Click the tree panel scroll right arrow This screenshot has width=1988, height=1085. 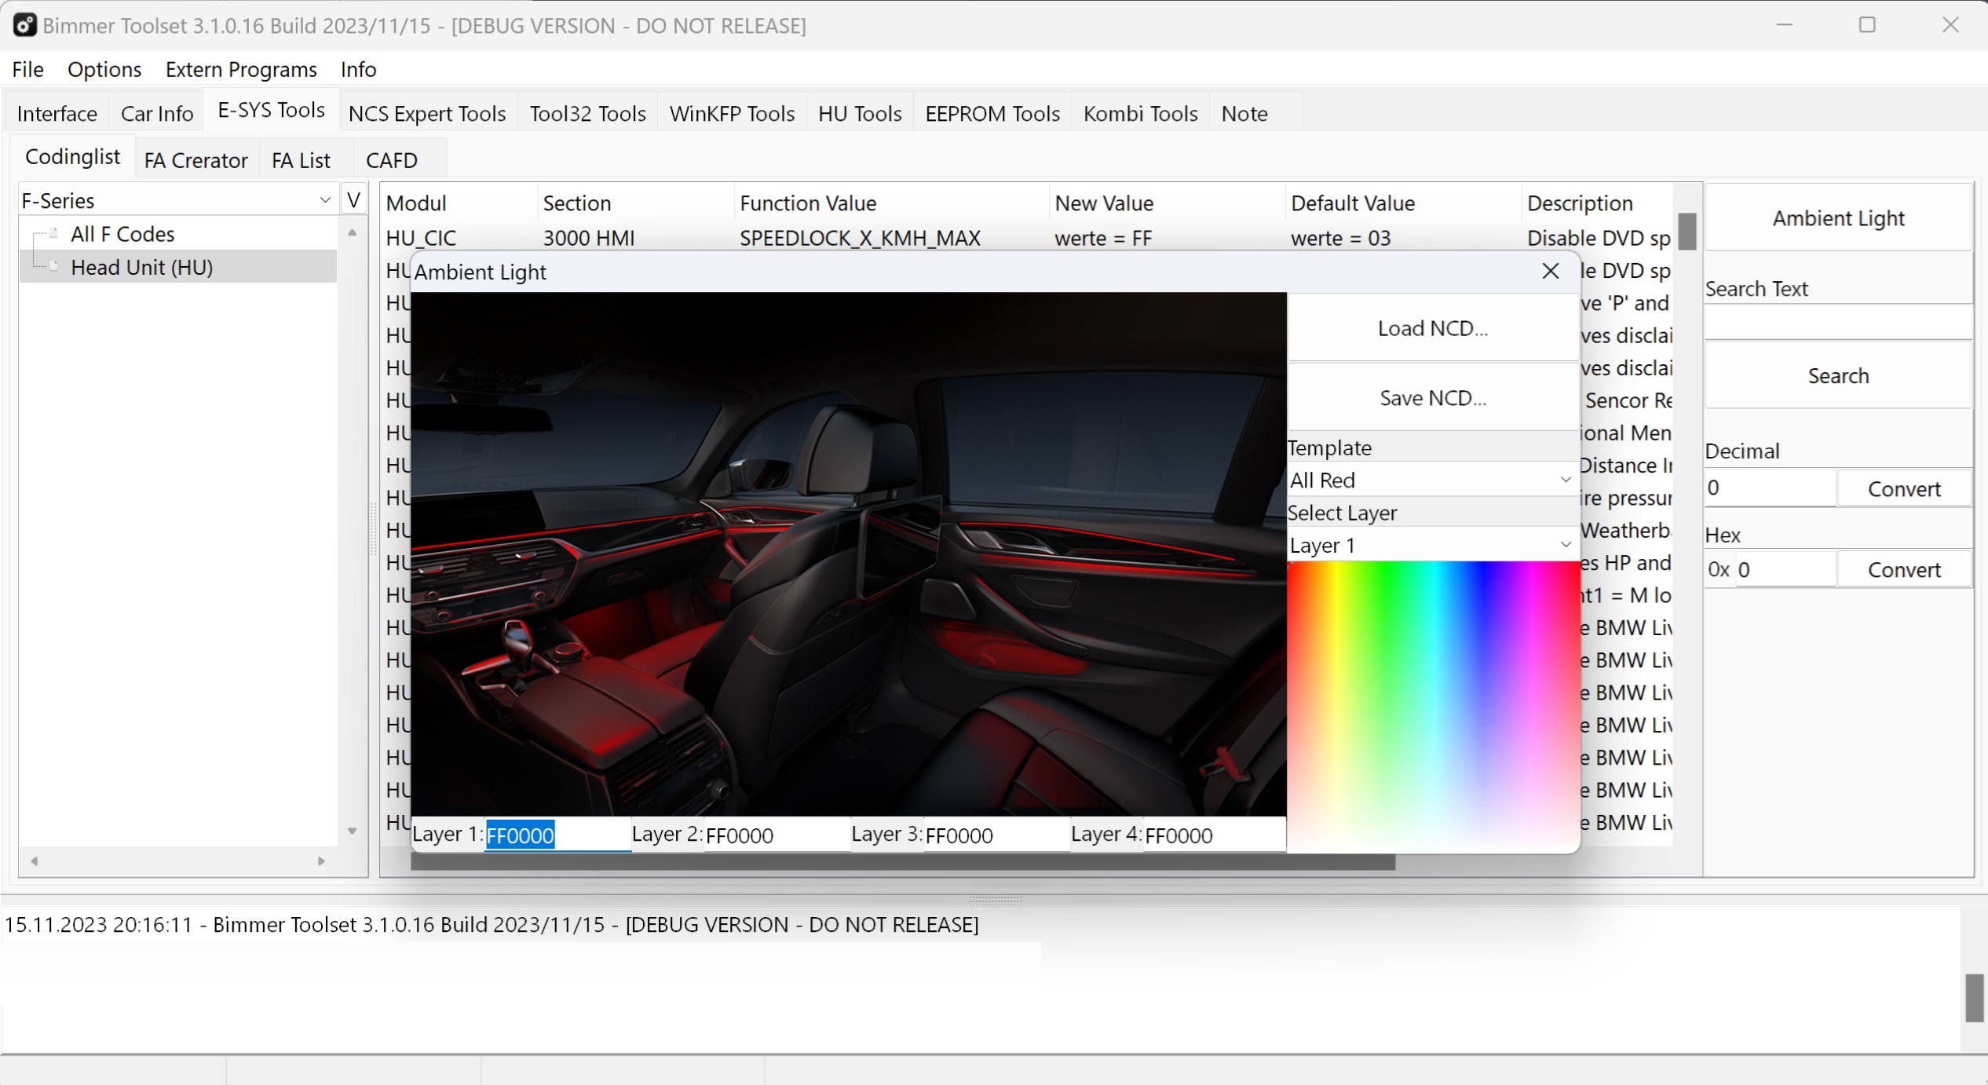click(321, 861)
